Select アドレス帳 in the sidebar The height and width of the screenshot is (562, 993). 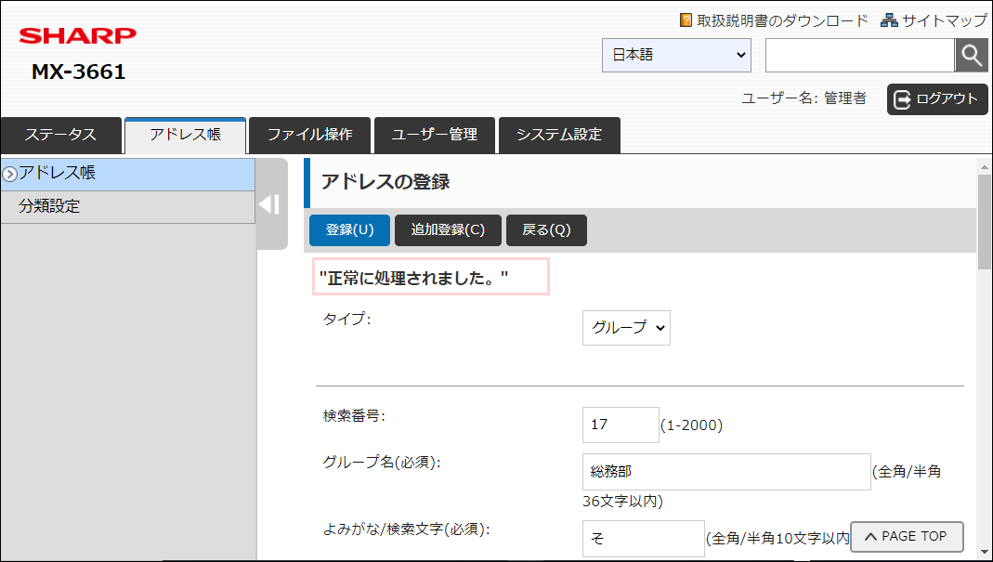point(128,175)
